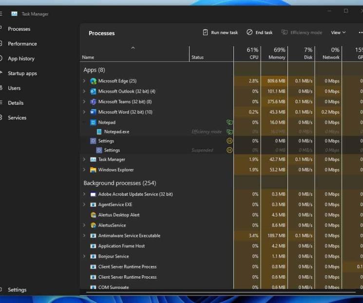Click the Application Frame Host icon

coord(93,246)
